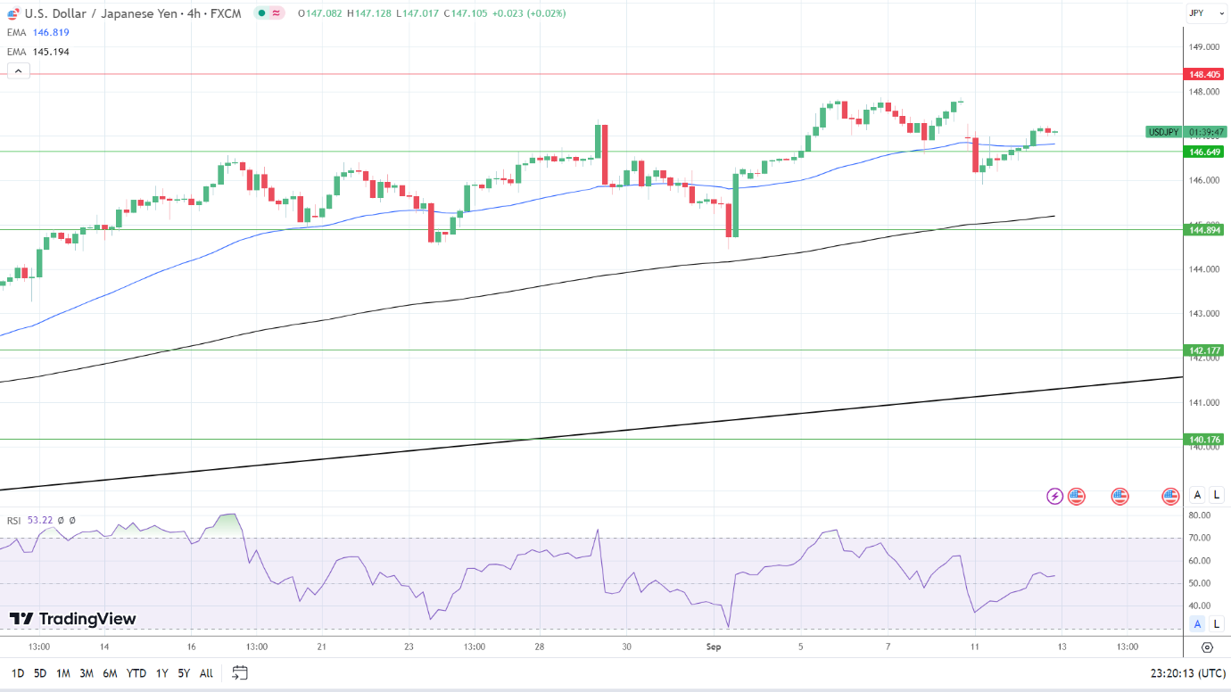Image resolution: width=1231 pixels, height=692 pixels.
Task: Select the All time range
Action: tap(206, 673)
